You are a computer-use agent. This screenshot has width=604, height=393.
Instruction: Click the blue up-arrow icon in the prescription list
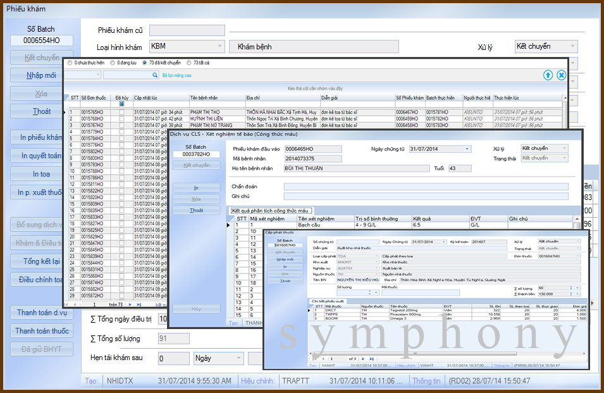548,75
